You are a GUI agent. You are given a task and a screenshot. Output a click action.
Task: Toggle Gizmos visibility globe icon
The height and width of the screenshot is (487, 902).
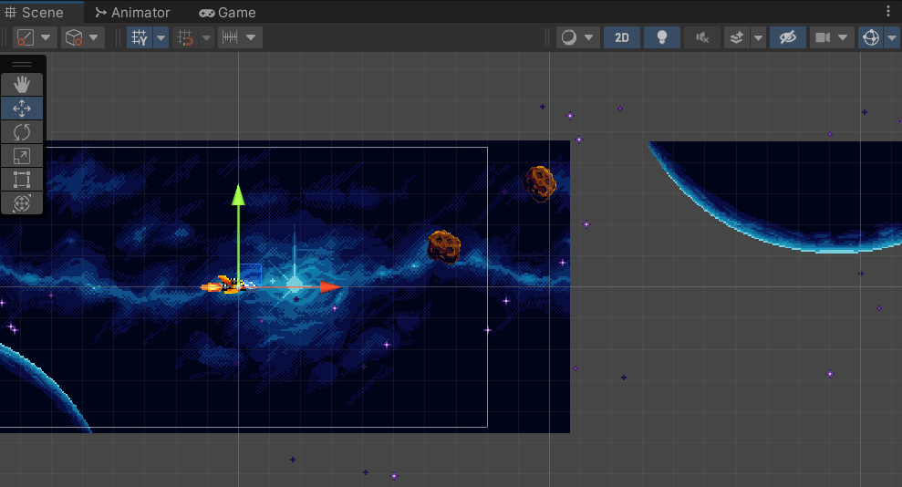(x=871, y=38)
